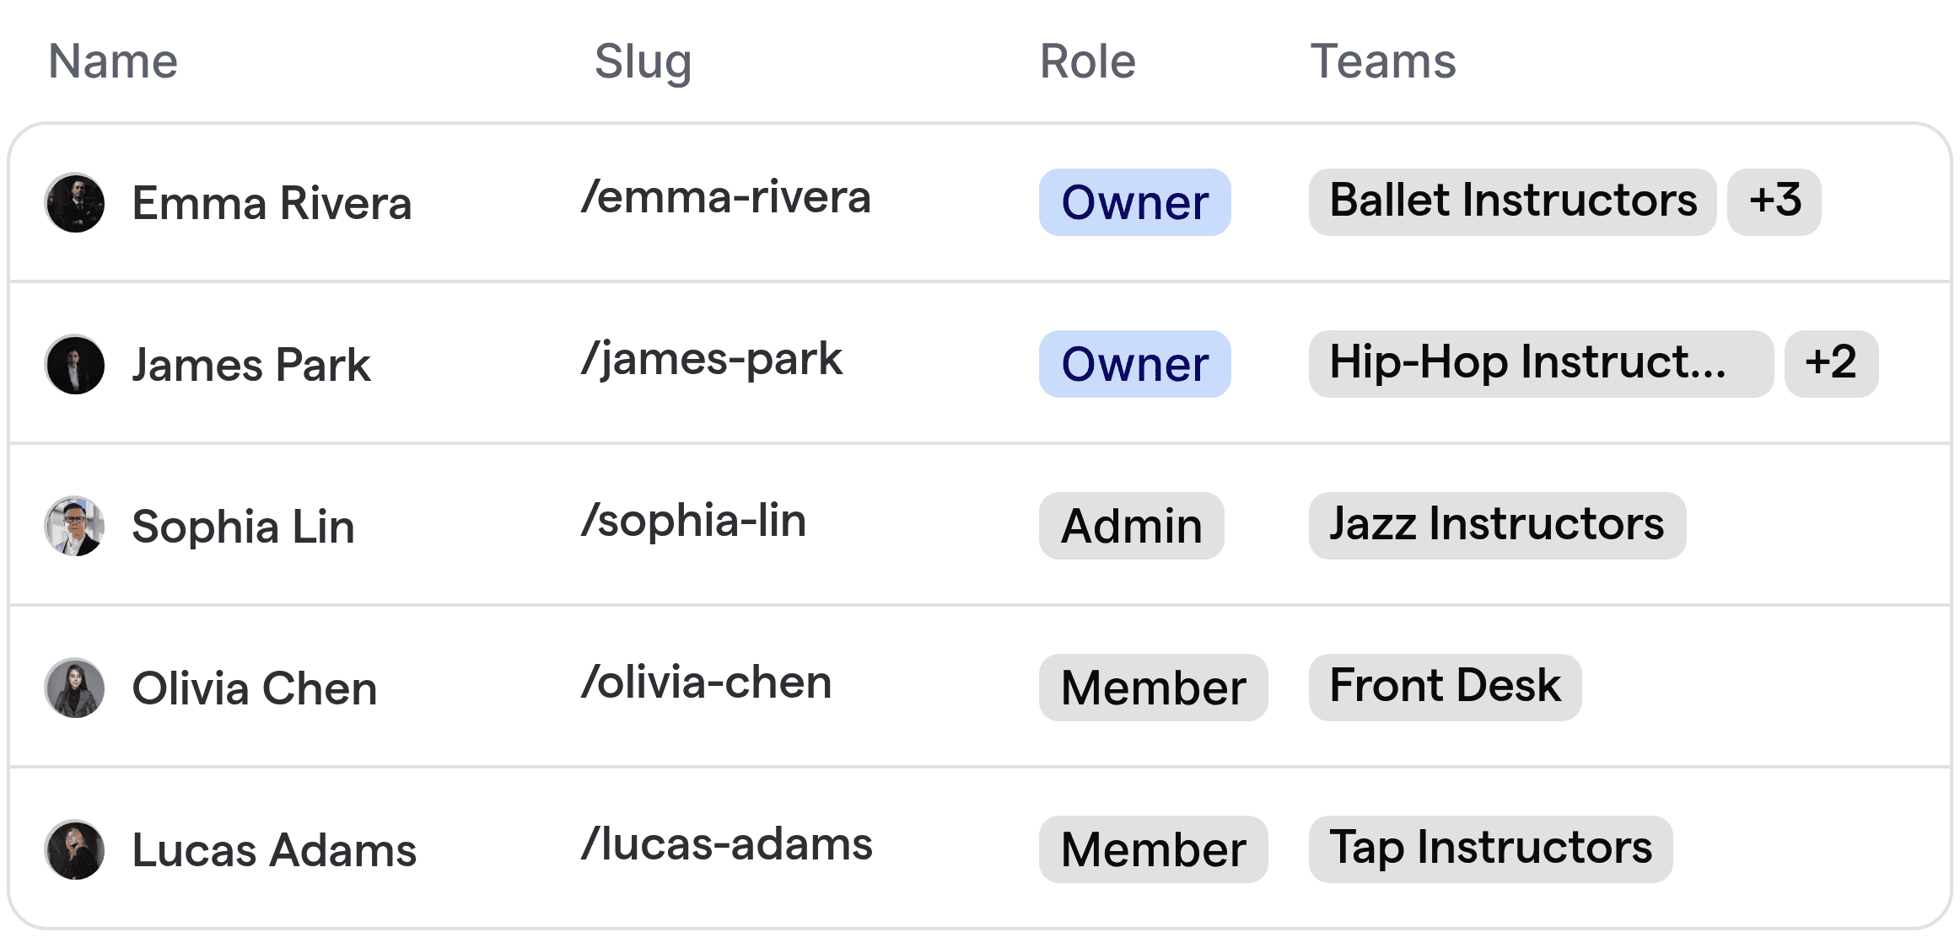
Task: Click the Front Desk team chip
Action: click(x=1445, y=688)
